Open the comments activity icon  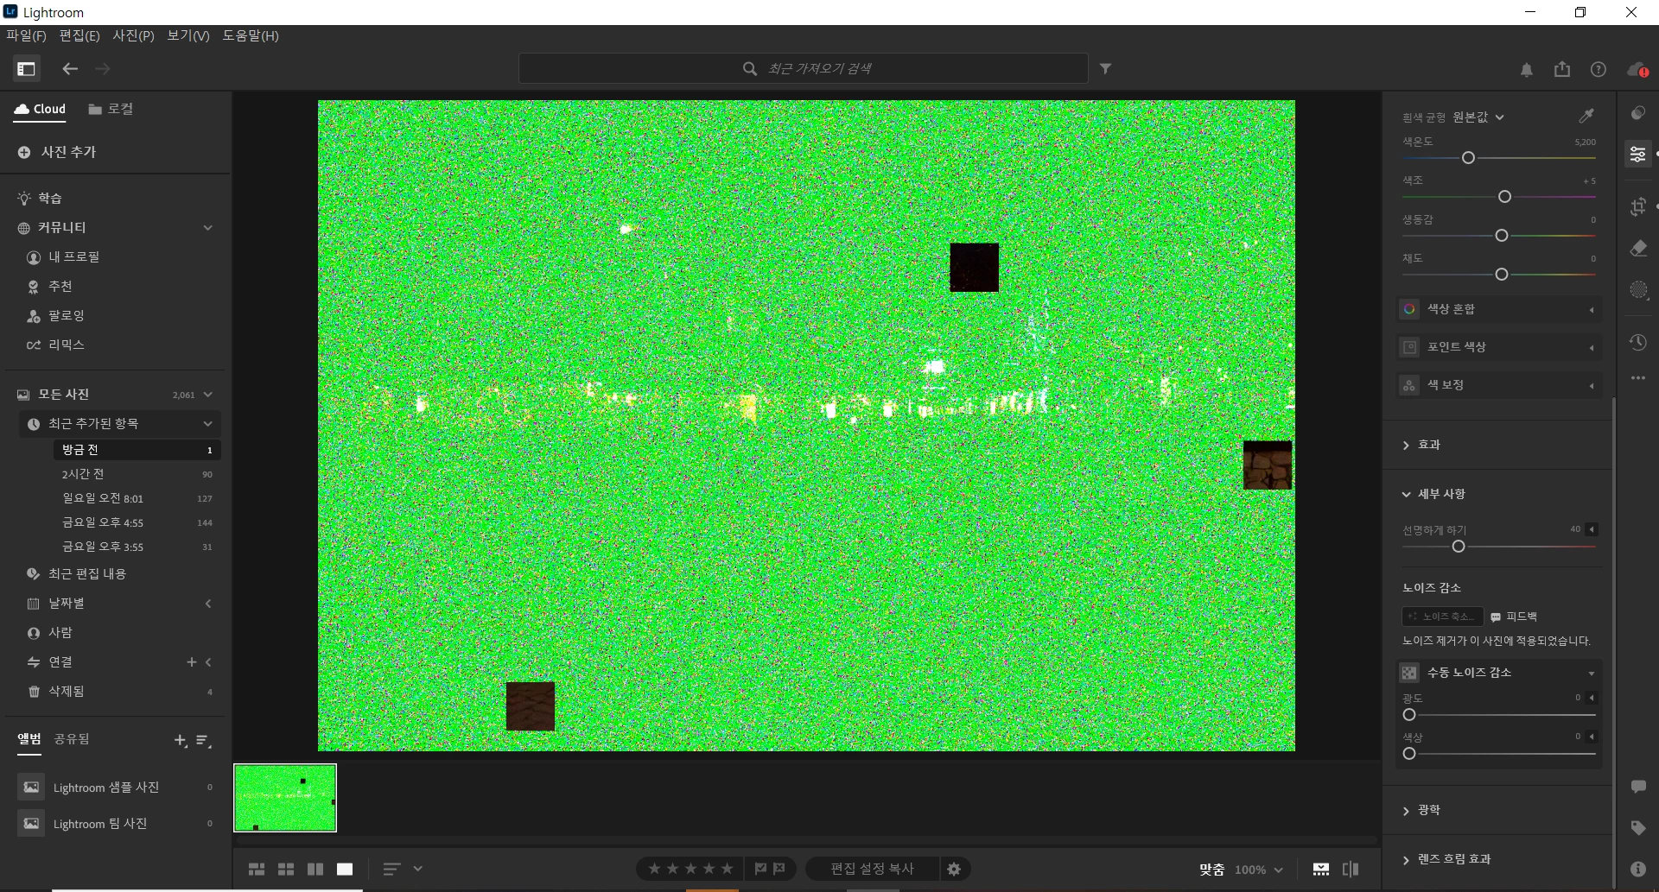pos(1638,787)
